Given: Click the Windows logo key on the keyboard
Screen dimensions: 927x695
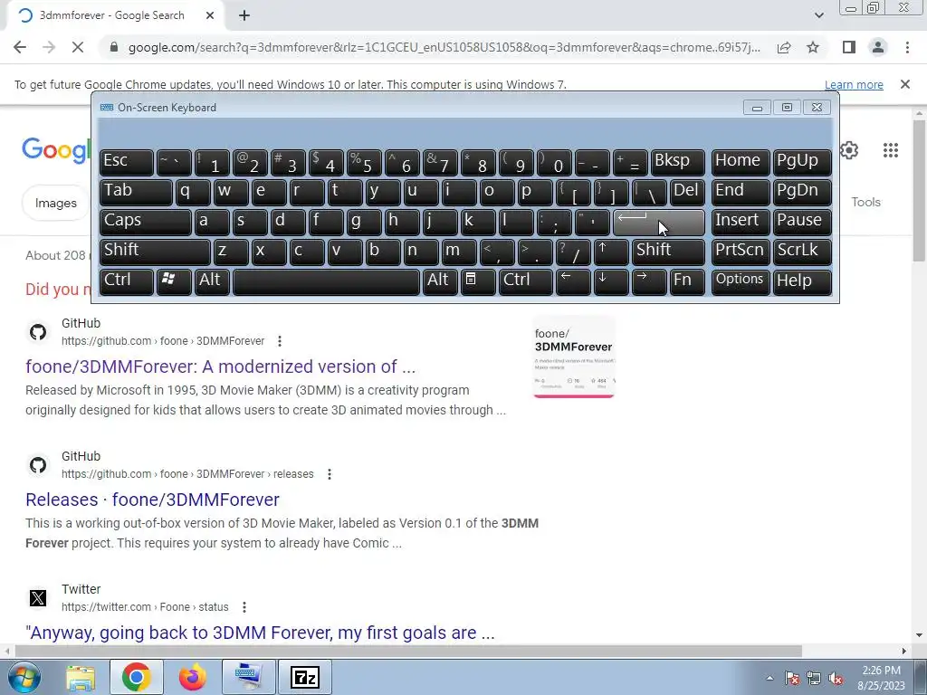Looking at the screenshot, I should click(174, 282).
